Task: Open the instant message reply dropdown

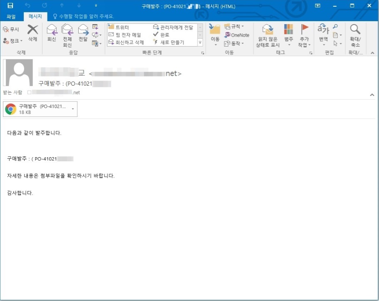Action: 97,35
